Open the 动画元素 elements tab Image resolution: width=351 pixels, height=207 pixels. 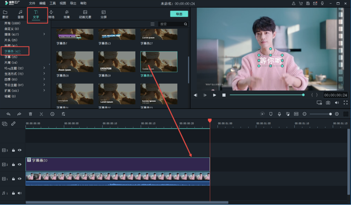[85, 14]
